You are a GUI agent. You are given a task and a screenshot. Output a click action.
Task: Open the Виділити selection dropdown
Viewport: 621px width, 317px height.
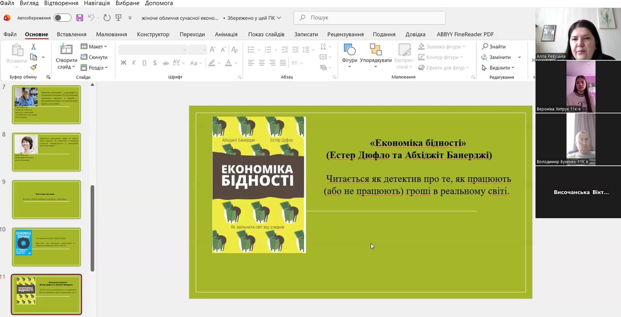pyautogui.click(x=498, y=68)
